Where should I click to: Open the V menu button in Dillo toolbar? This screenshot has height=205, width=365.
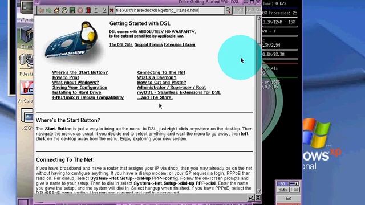click(x=104, y=10)
